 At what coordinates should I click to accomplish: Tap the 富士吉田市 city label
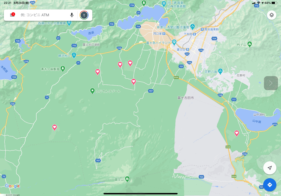pos(186,98)
